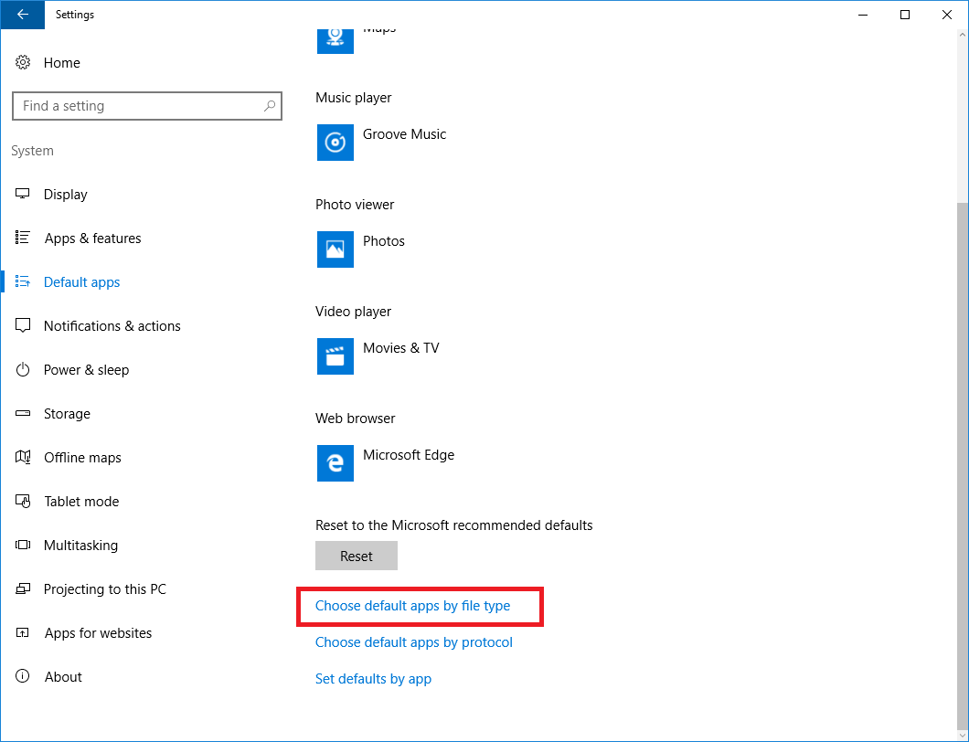Select Apps for websites in sidebar
969x742 pixels.
(x=98, y=632)
